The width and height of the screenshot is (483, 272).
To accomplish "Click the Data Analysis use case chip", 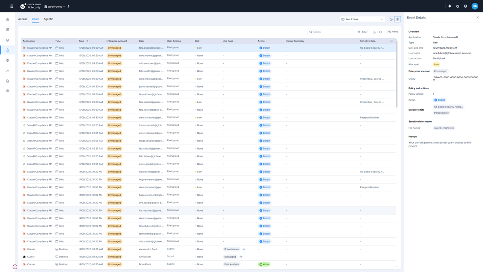I will pos(231,264).
